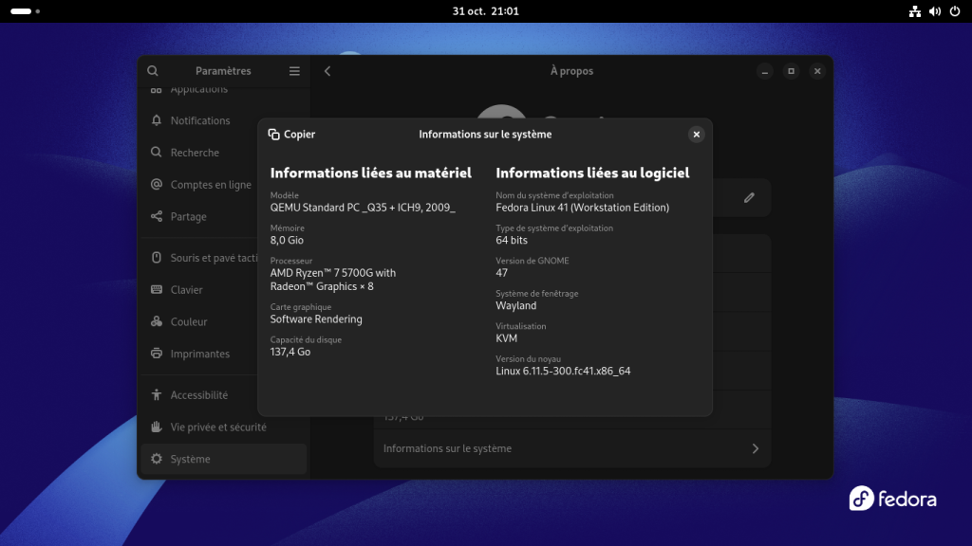
Task: Open clock and calendar in top bar
Action: 486,11
